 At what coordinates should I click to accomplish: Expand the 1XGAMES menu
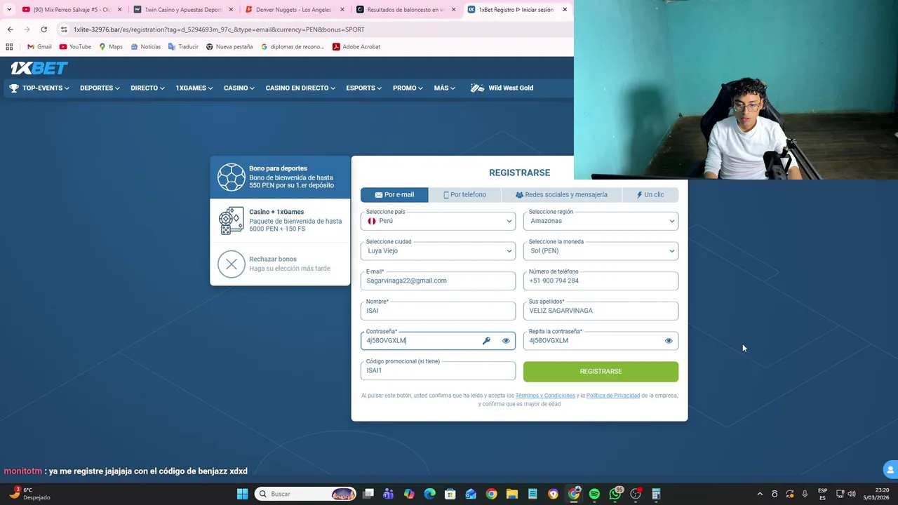[x=194, y=88]
